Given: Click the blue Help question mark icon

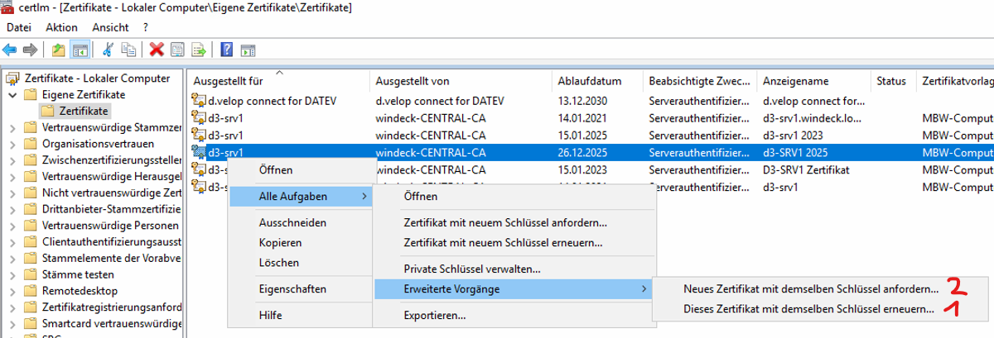Looking at the screenshot, I should [226, 50].
